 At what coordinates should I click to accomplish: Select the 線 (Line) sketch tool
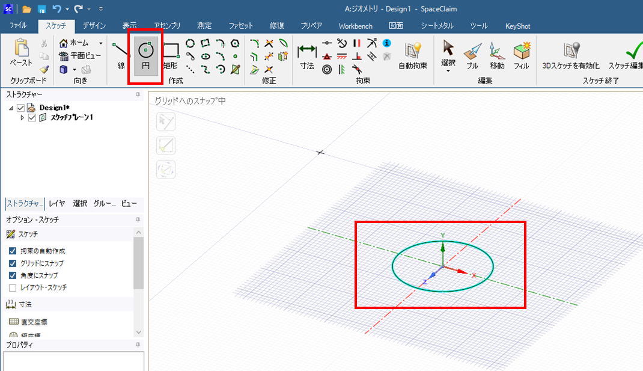121,55
